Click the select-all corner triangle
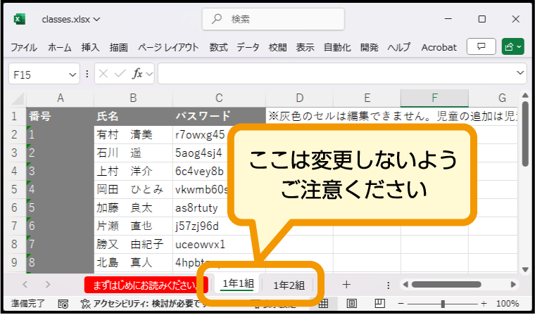 click(18, 99)
